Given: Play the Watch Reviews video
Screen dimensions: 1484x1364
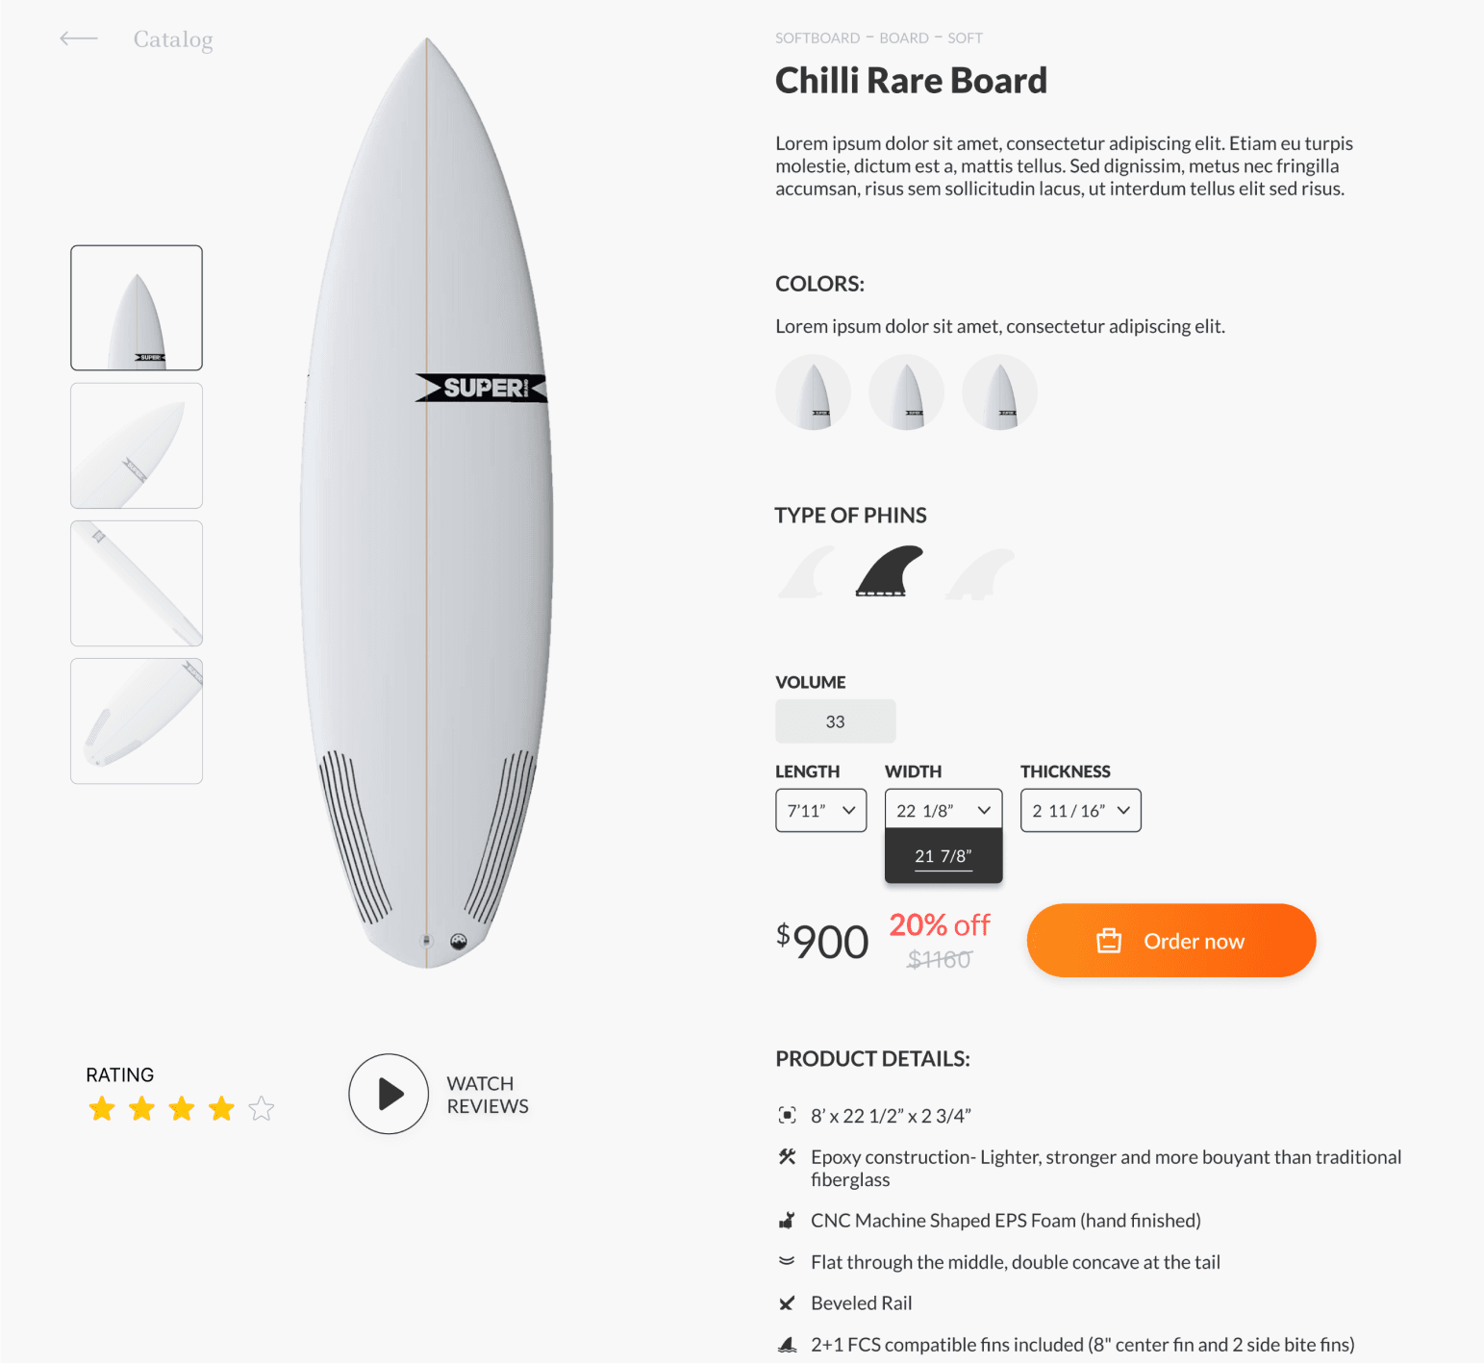Looking at the screenshot, I should [x=389, y=1094].
